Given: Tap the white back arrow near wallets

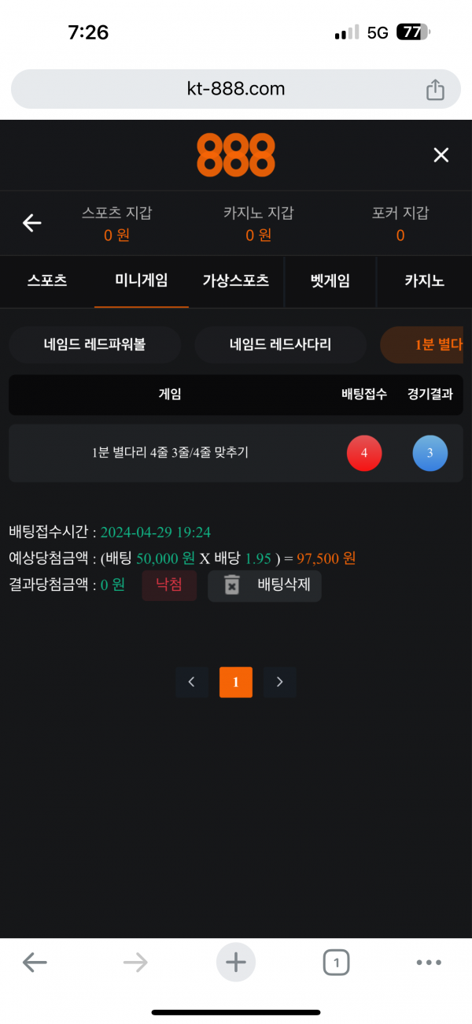Looking at the screenshot, I should (31, 223).
